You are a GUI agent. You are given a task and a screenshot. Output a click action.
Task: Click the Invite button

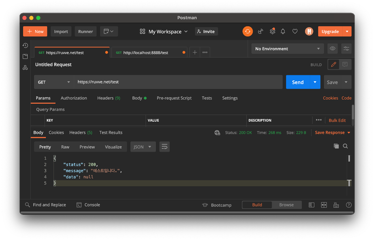click(x=206, y=31)
